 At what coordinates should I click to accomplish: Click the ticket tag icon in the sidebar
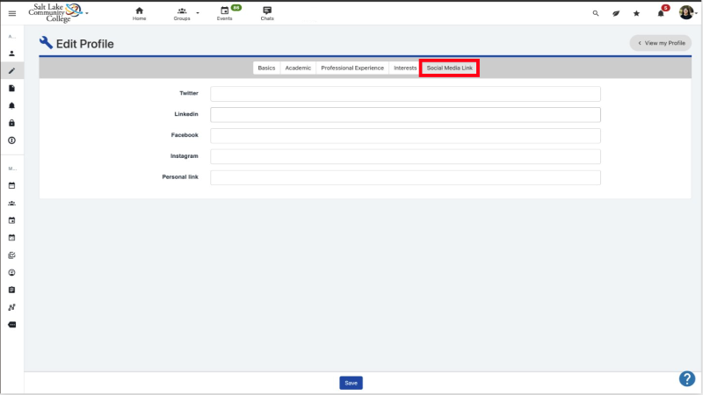[12, 325]
